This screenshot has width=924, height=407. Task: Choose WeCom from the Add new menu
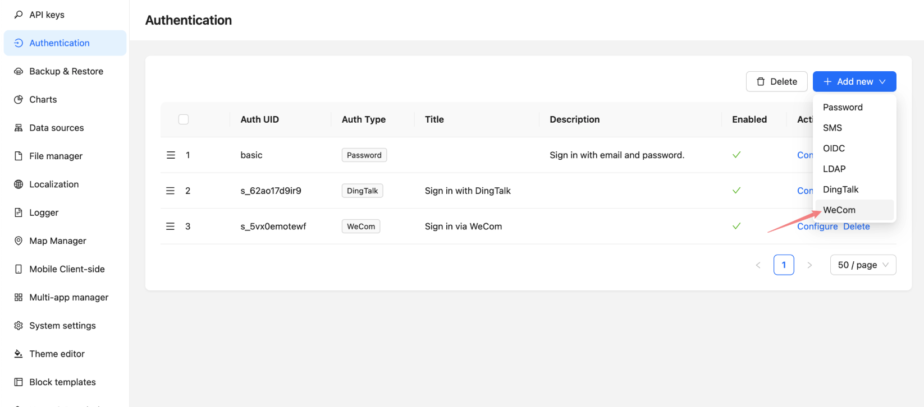click(839, 210)
